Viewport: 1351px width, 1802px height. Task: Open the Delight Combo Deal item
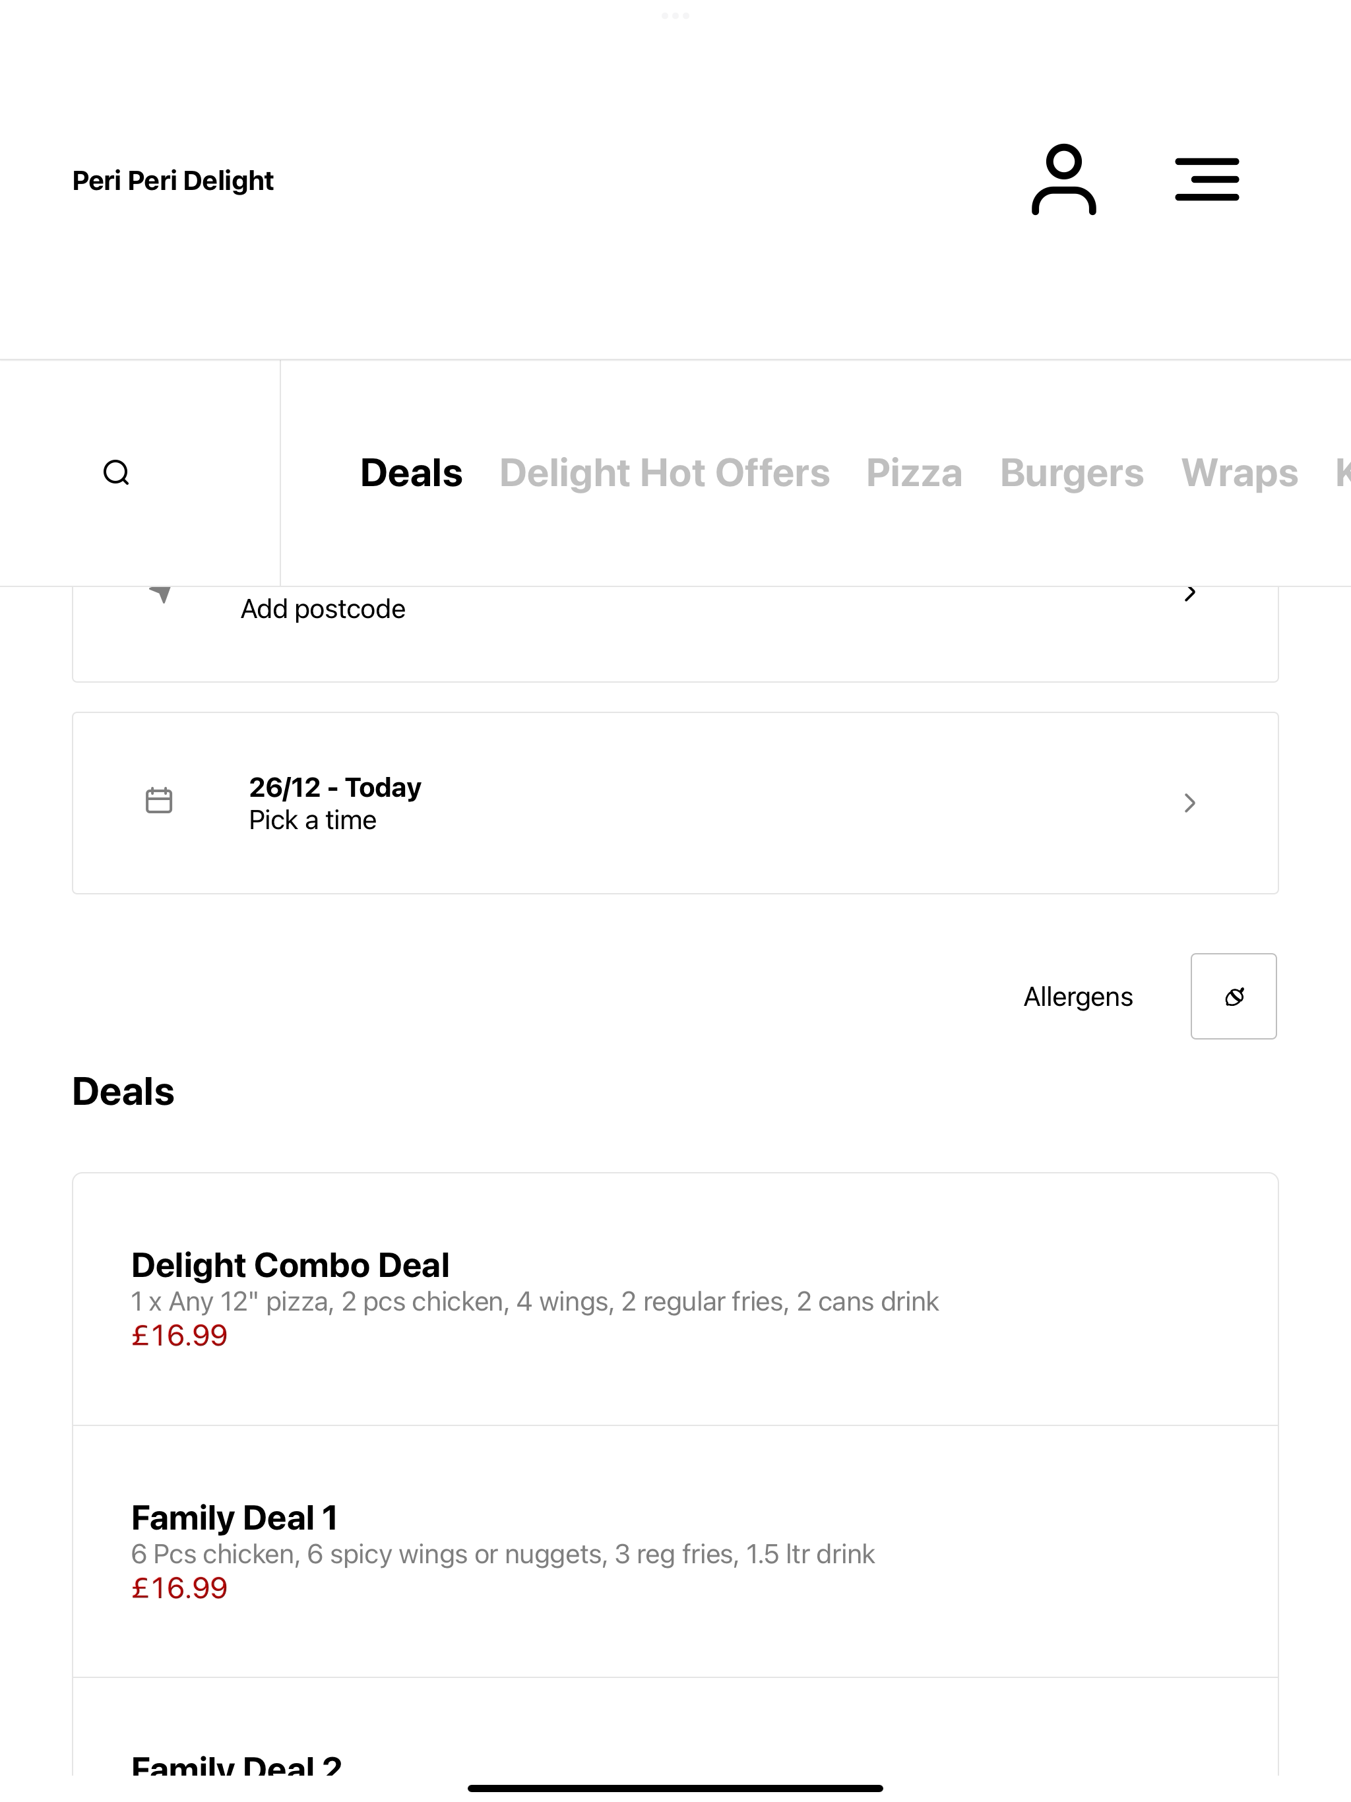coord(675,1299)
